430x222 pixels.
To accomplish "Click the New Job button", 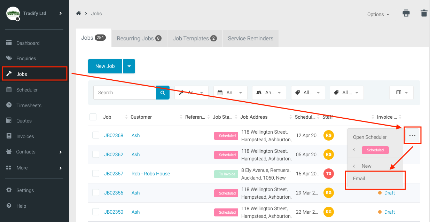I will (x=105, y=66).
